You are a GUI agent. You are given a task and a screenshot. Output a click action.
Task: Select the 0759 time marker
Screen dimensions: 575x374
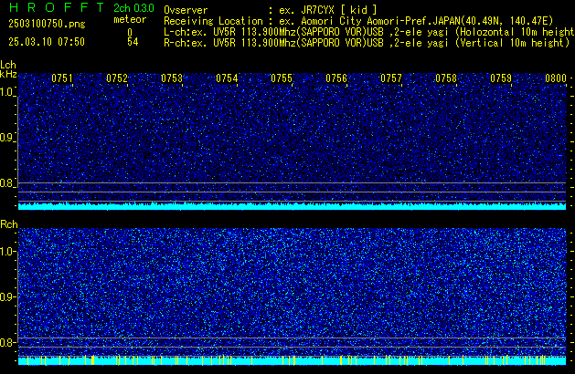[501, 78]
